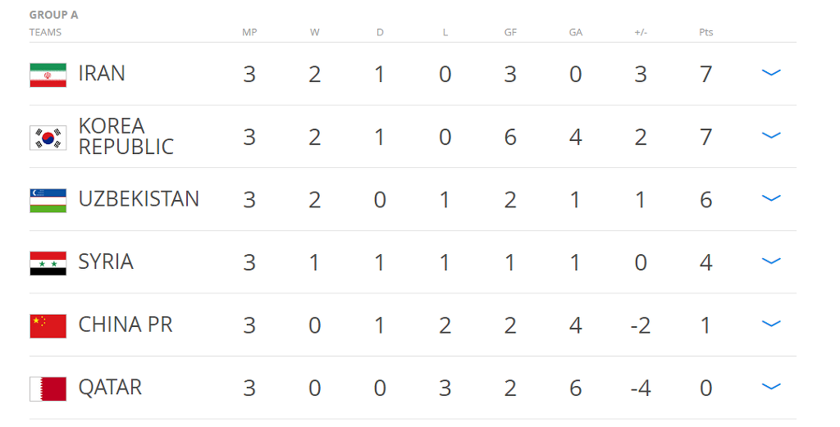The width and height of the screenshot is (840, 427).
Task: Open the CHINA PR team link
Action: [126, 325]
